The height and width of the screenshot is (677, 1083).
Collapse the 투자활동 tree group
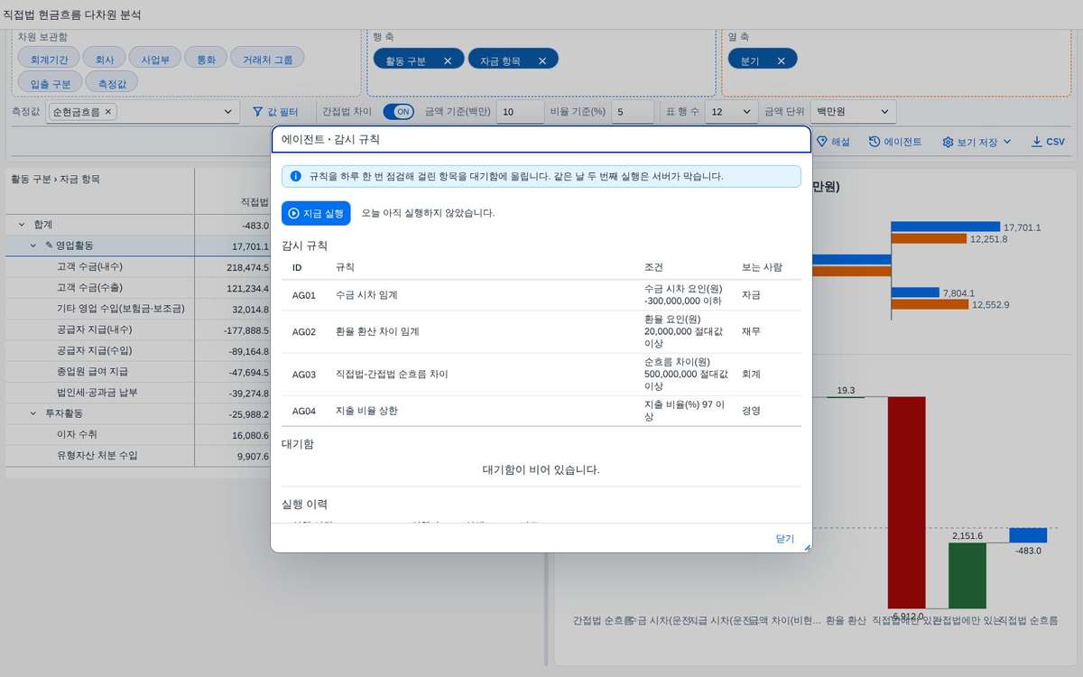tap(33, 413)
